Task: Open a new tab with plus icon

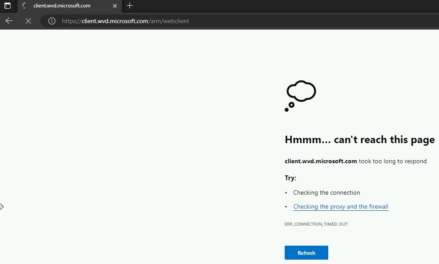Action: pos(129,6)
